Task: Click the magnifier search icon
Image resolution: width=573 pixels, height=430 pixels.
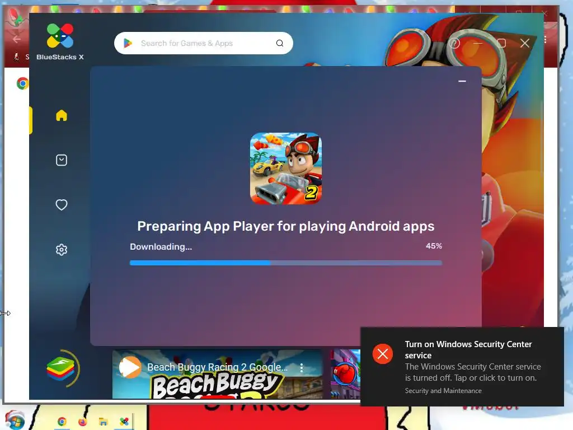Action: 280,43
